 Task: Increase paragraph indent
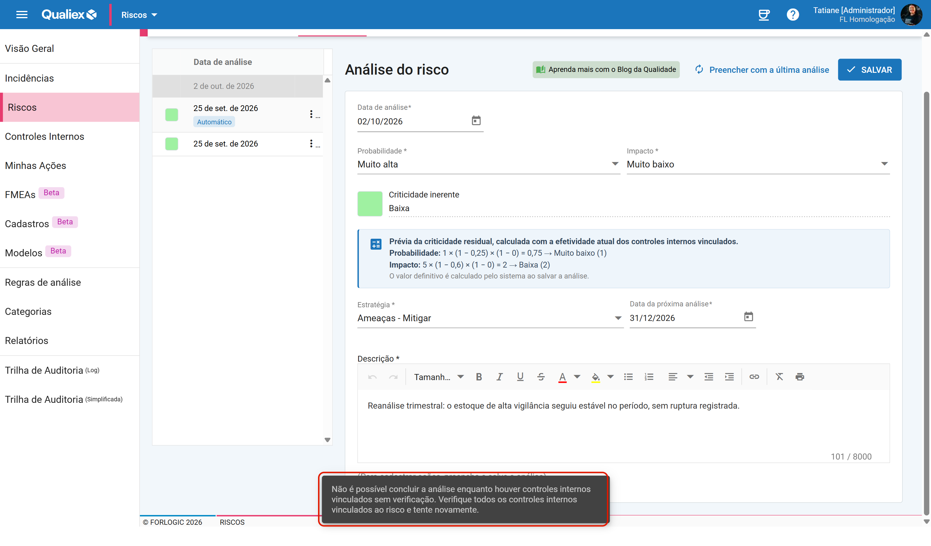pos(729,377)
